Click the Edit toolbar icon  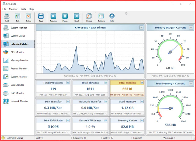click(x=18, y=16)
